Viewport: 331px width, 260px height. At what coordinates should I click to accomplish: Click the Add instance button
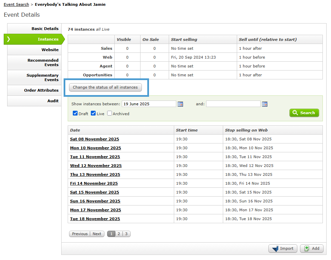click(312, 248)
